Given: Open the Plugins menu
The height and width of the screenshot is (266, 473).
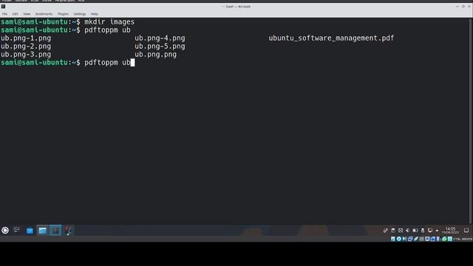Looking at the screenshot, I should 63,14.
